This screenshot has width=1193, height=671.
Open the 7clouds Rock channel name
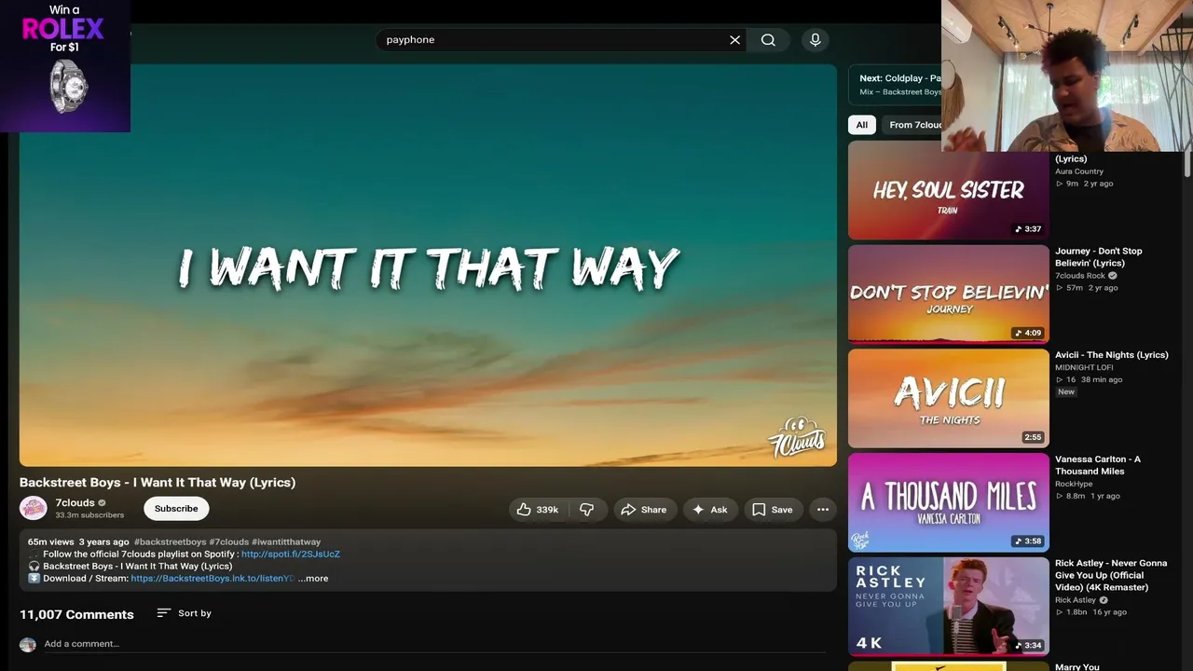[x=1080, y=276]
